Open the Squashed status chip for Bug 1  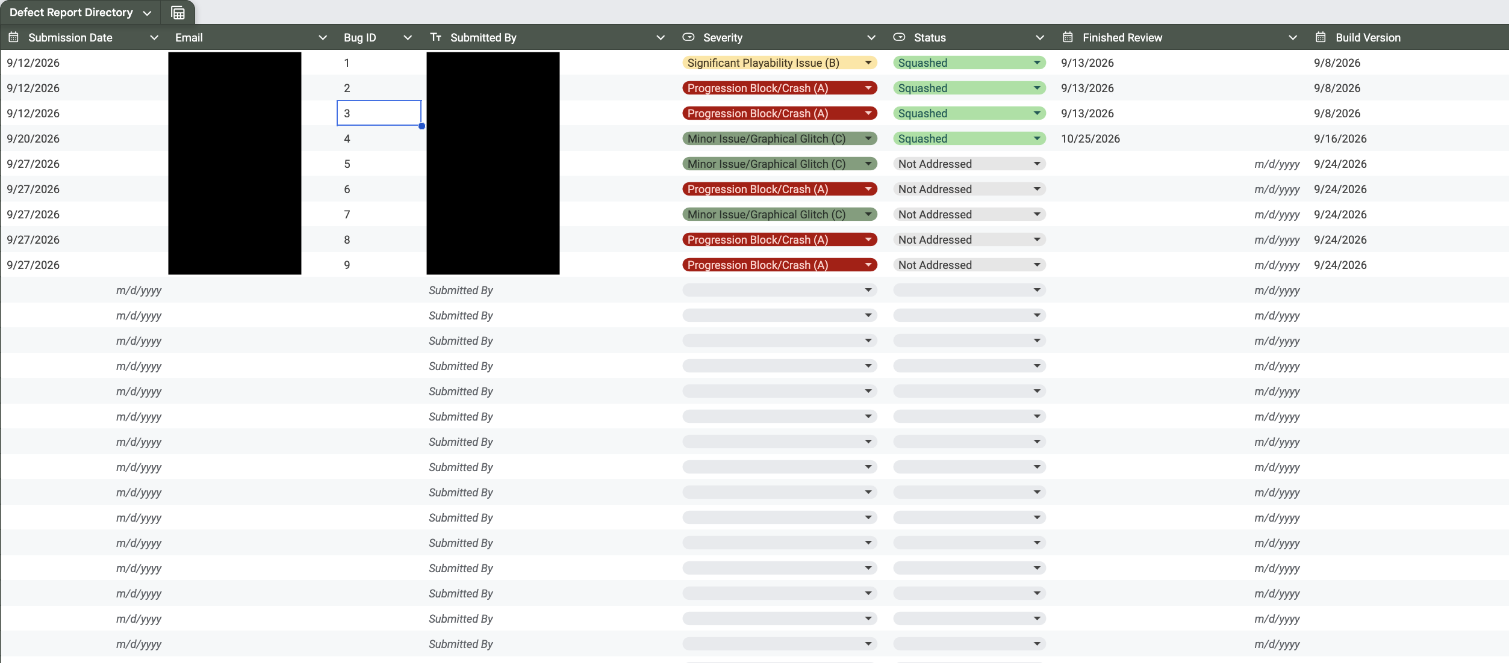(x=969, y=63)
